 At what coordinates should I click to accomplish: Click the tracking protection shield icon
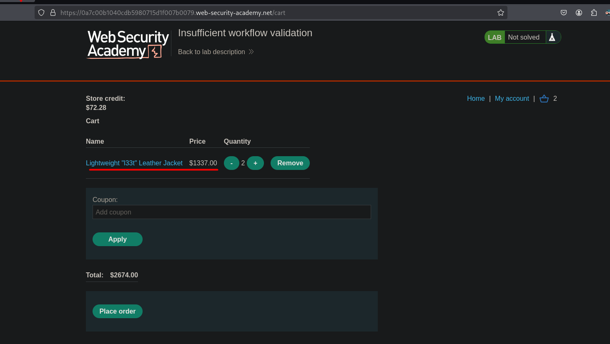[41, 13]
